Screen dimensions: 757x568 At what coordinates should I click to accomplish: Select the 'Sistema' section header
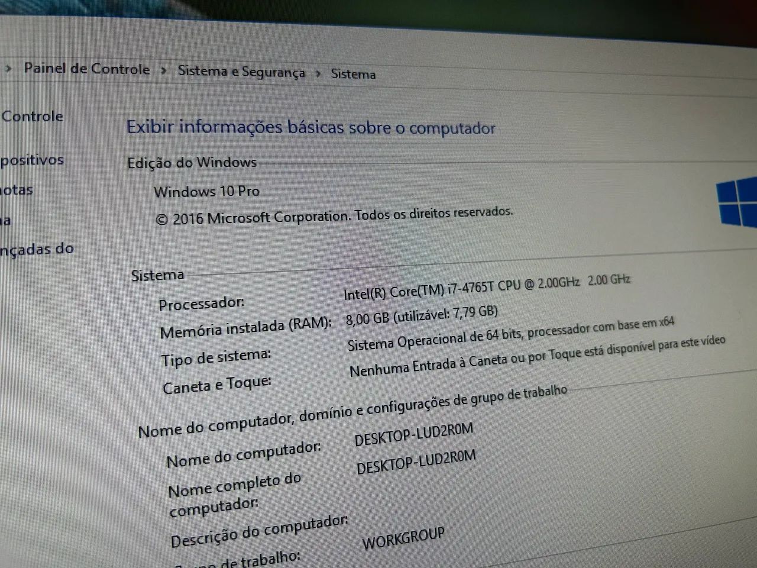[x=157, y=275]
